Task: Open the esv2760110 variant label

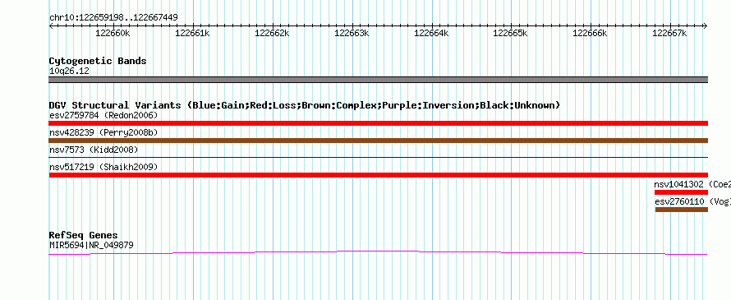Action: pyautogui.click(x=692, y=201)
